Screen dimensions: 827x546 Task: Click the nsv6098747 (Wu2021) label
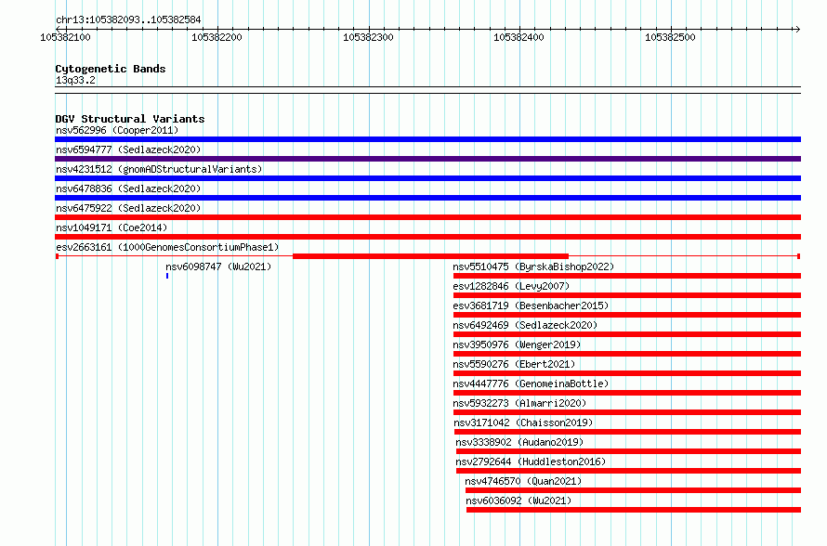[218, 266]
